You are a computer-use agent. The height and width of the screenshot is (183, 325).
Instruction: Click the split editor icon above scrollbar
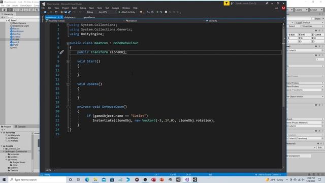[283, 24]
